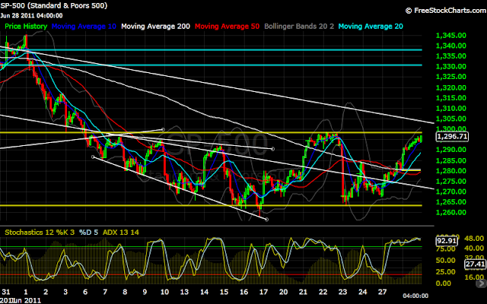The width and height of the screenshot is (487, 304).
Task: Select the Moving Average 10 legend
Action: coord(84,27)
